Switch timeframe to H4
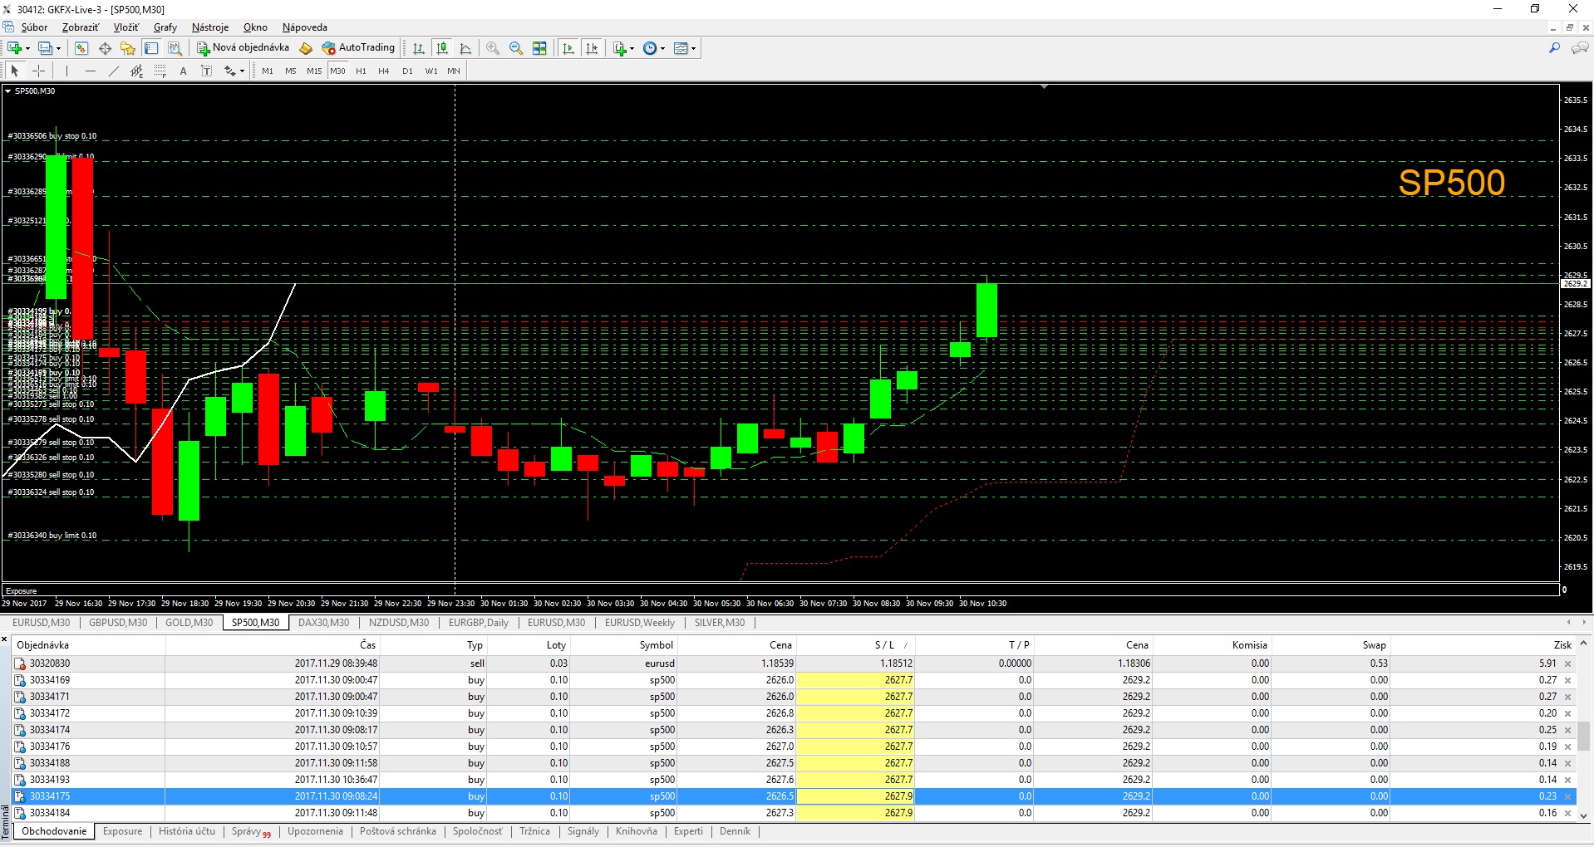The width and height of the screenshot is (1594, 847). point(384,71)
